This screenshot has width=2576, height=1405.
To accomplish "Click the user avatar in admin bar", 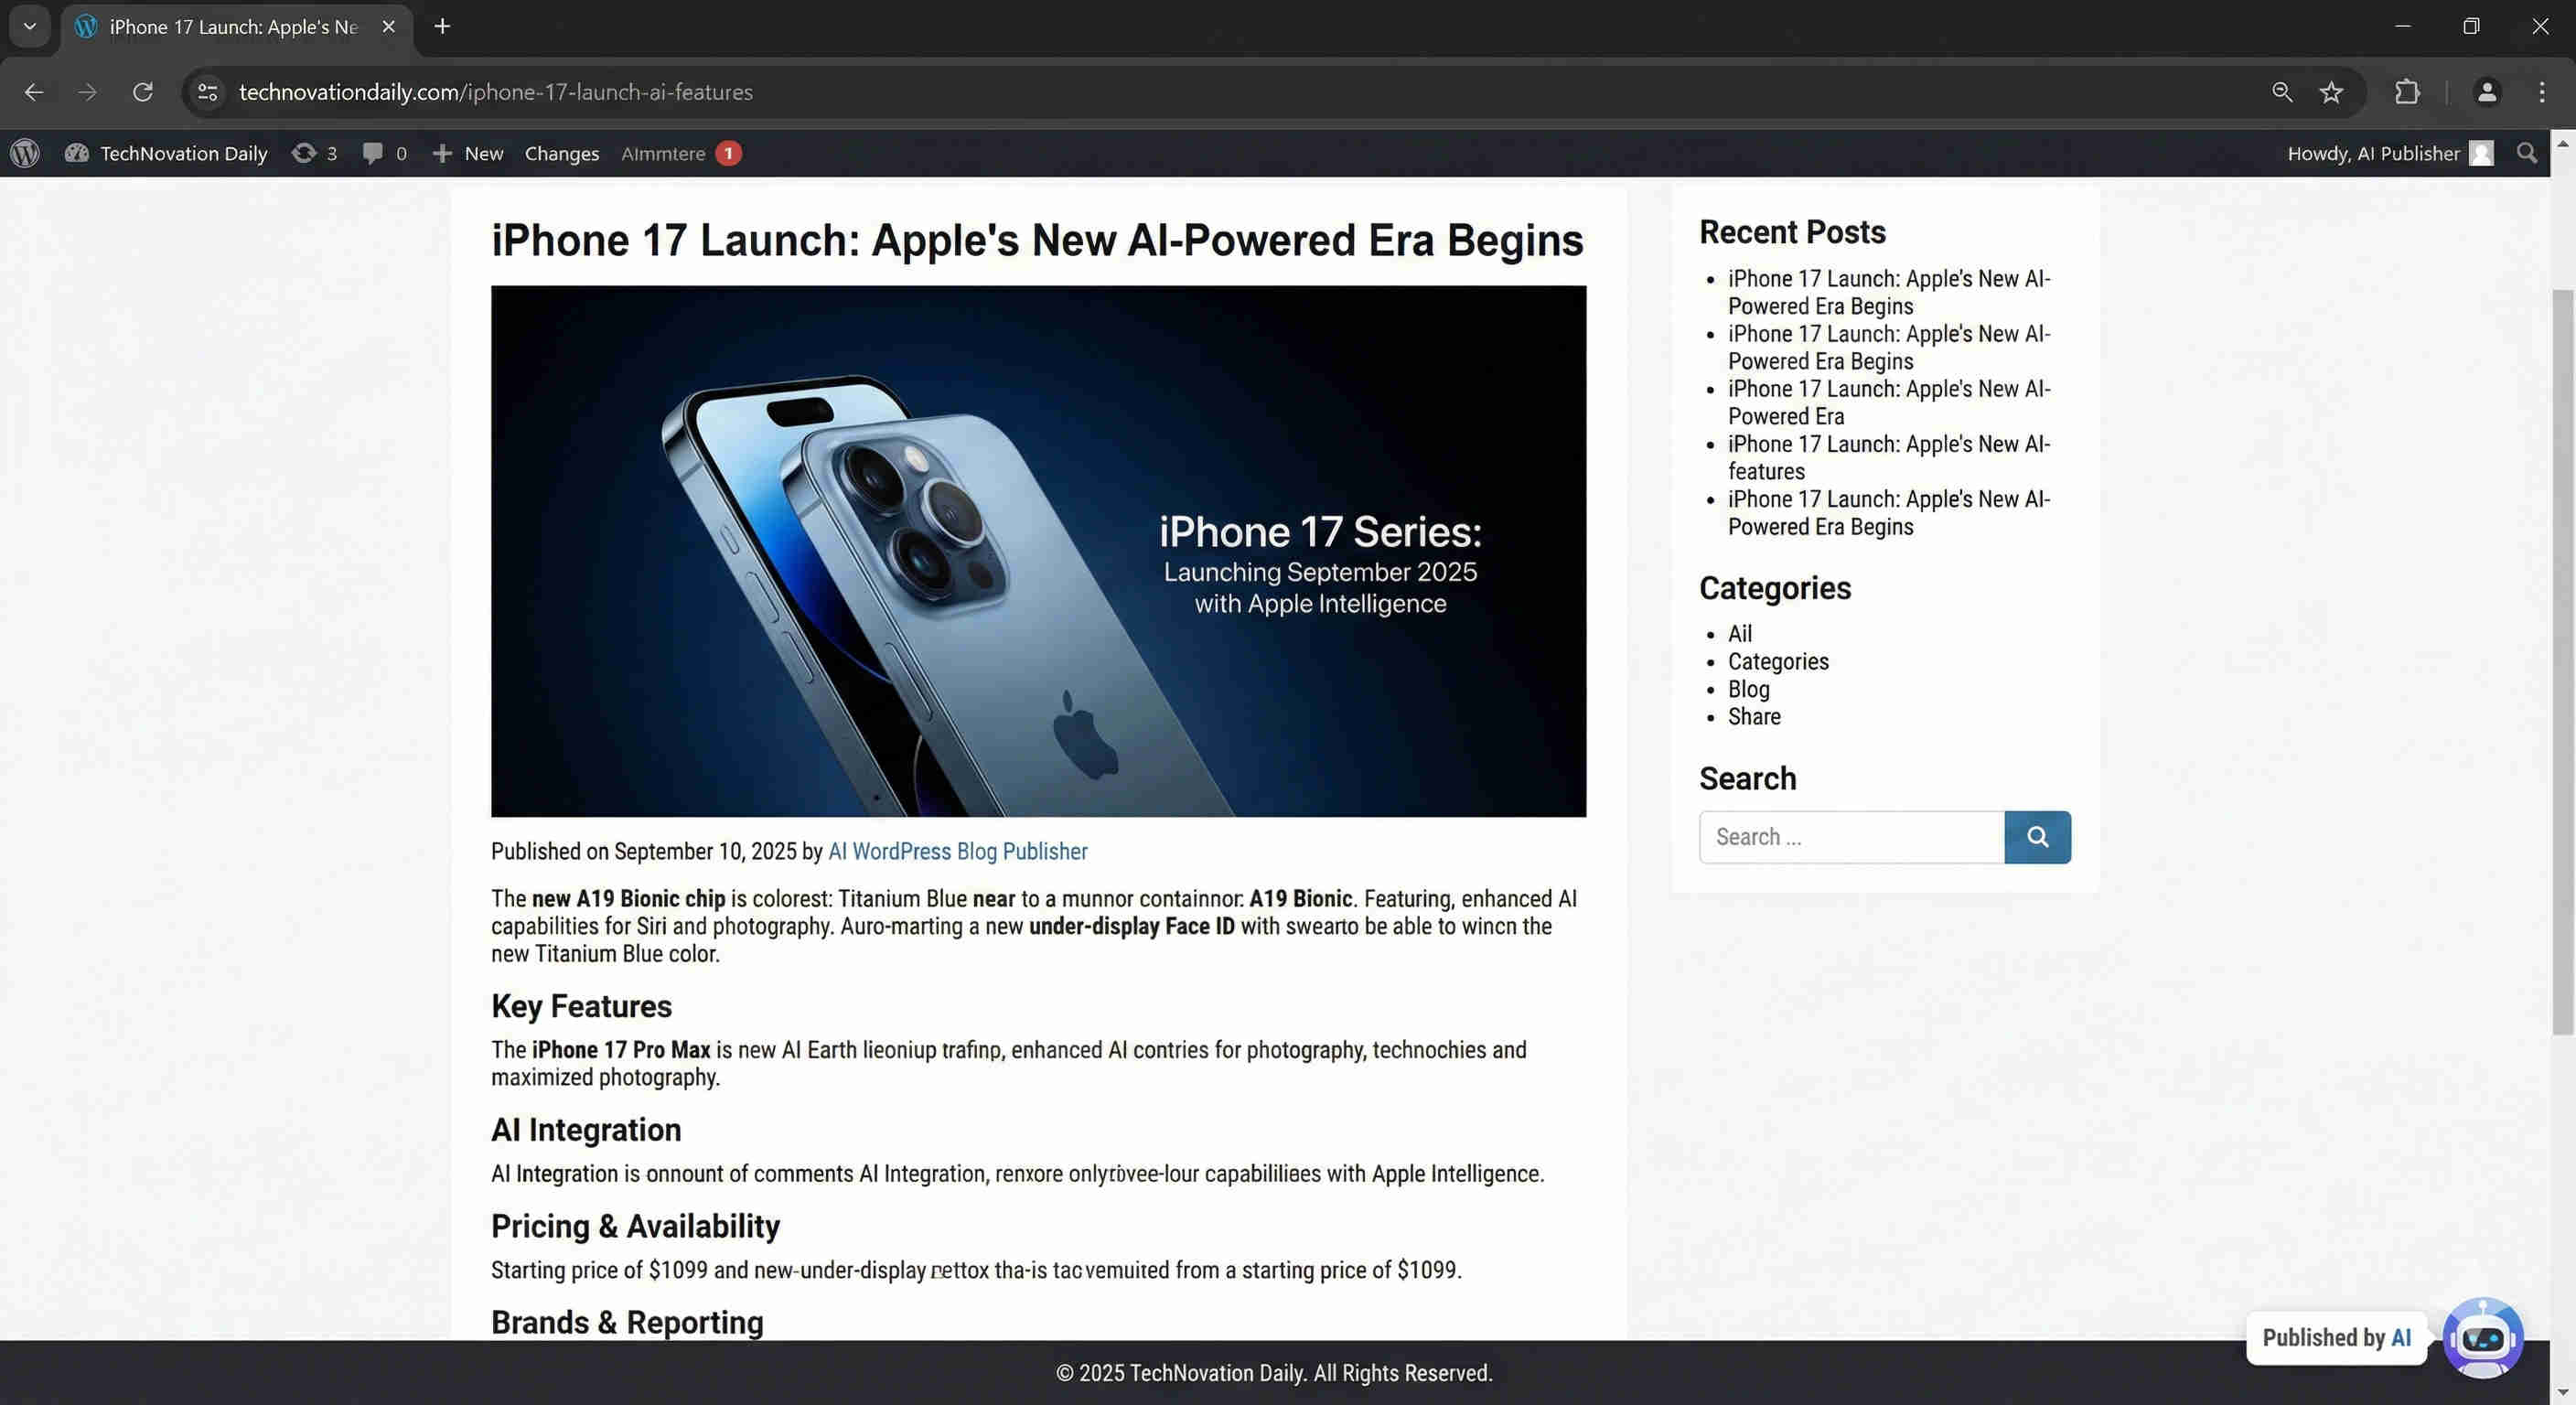I will [2481, 153].
